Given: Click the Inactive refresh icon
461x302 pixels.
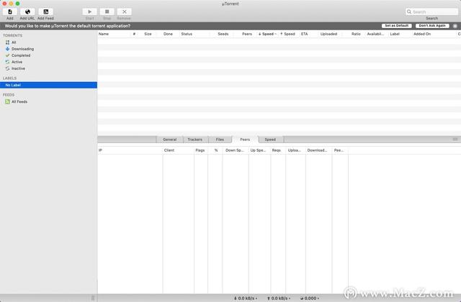Looking at the screenshot, I should coord(7,68).
